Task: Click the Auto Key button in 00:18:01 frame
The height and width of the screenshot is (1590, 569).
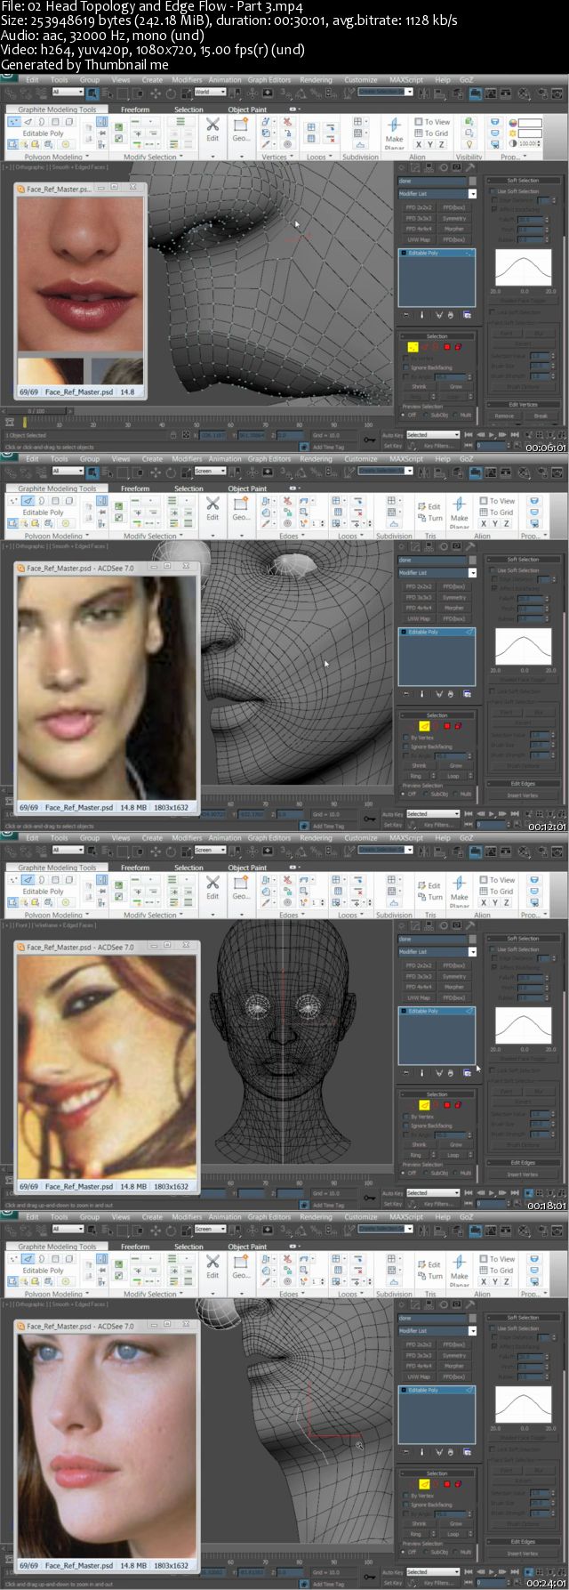Action: tap(392, 1193)
